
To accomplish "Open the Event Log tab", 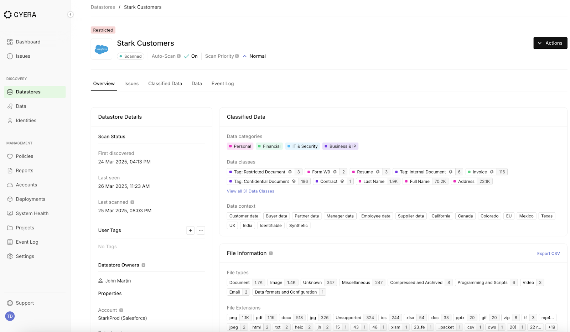I will 222,83.
